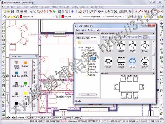Open status bar options arrow at far right

(x=161, y=121)
